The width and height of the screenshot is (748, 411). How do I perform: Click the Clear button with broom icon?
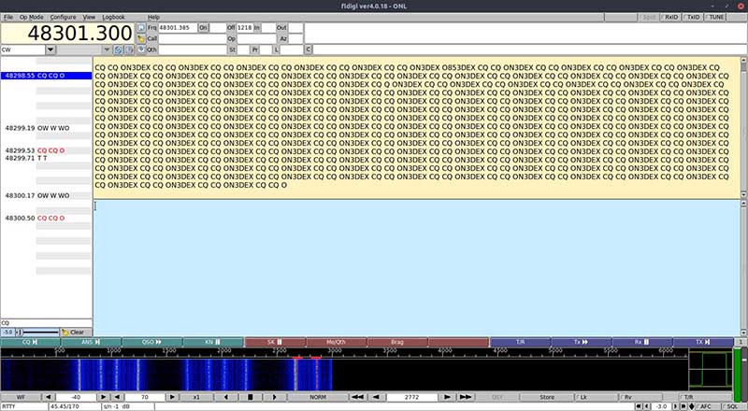tap(77, 332)
